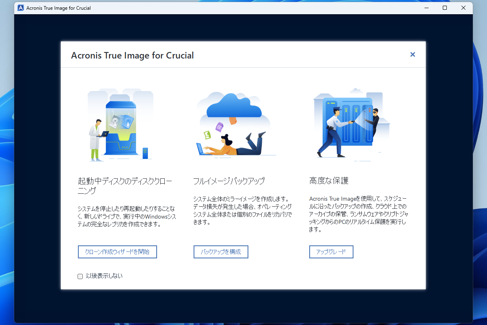Minimize the Acronis window
Viewport: 487px width, 325px height.
(x=426, y=7)
